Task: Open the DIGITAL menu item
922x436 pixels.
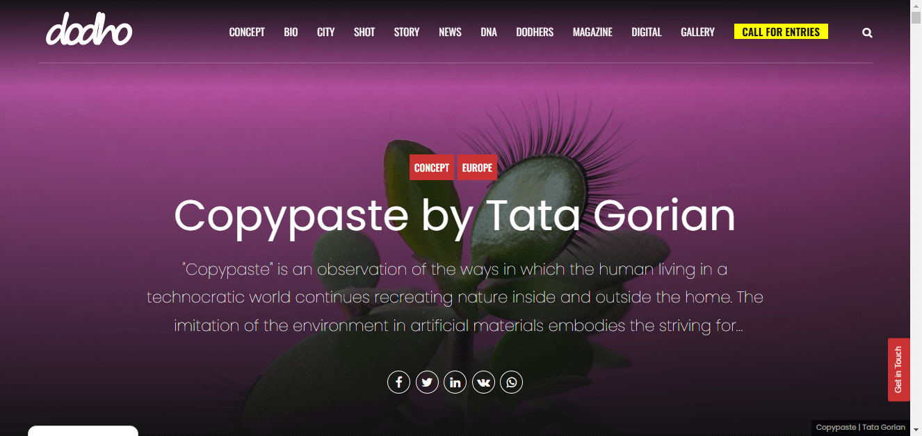Action: pos(647,32)
